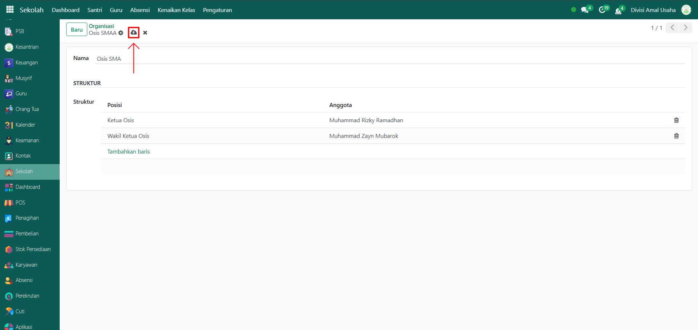Viewport: 698px width, 330px height.
Task: Delete the Ketua Osis row
Action: (676, 120)
